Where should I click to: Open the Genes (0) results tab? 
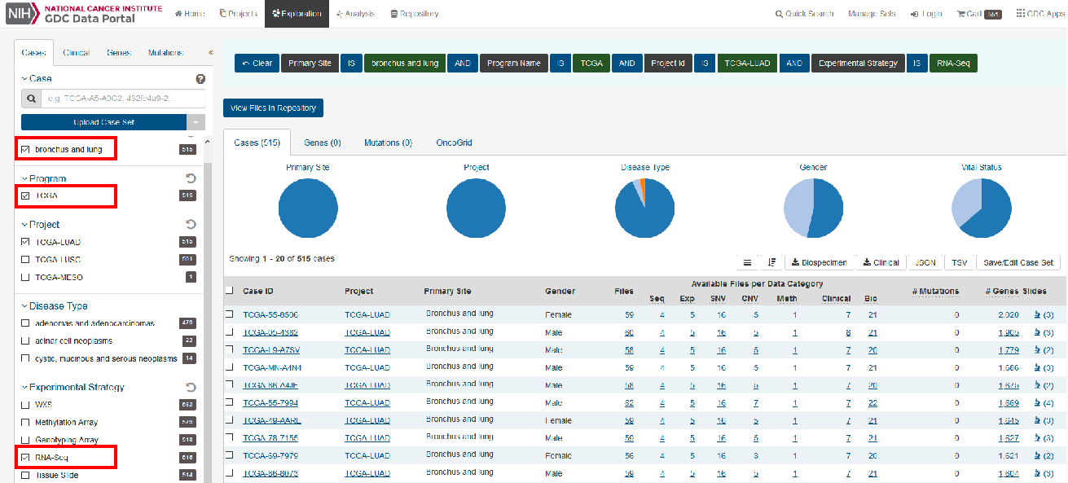[x=323, y=143]
